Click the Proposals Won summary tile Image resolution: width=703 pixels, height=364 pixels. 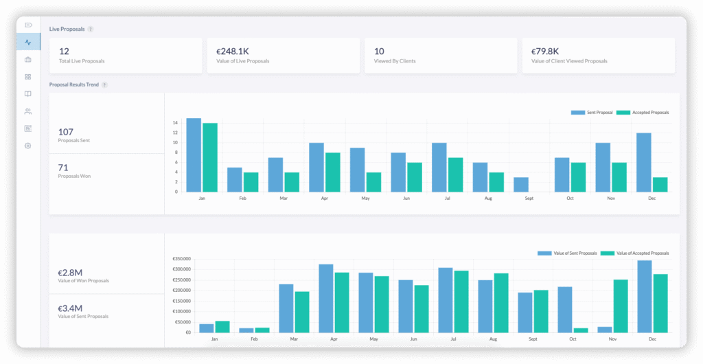(106, 171)
